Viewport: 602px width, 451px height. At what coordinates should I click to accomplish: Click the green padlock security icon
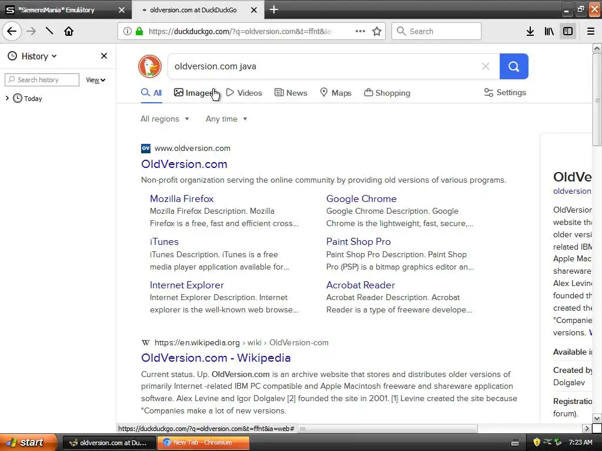coord(139,32)
